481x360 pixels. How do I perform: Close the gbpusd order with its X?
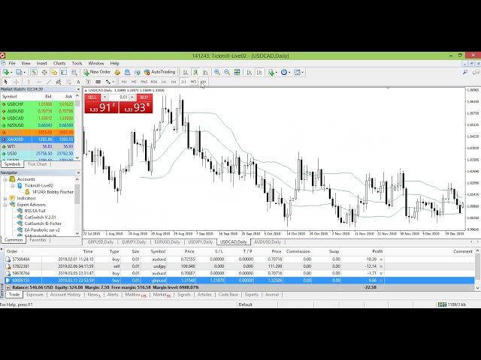tap(380, 280)
